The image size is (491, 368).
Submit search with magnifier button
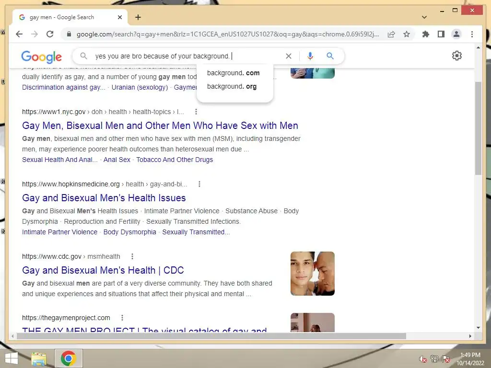pos(330,56)
